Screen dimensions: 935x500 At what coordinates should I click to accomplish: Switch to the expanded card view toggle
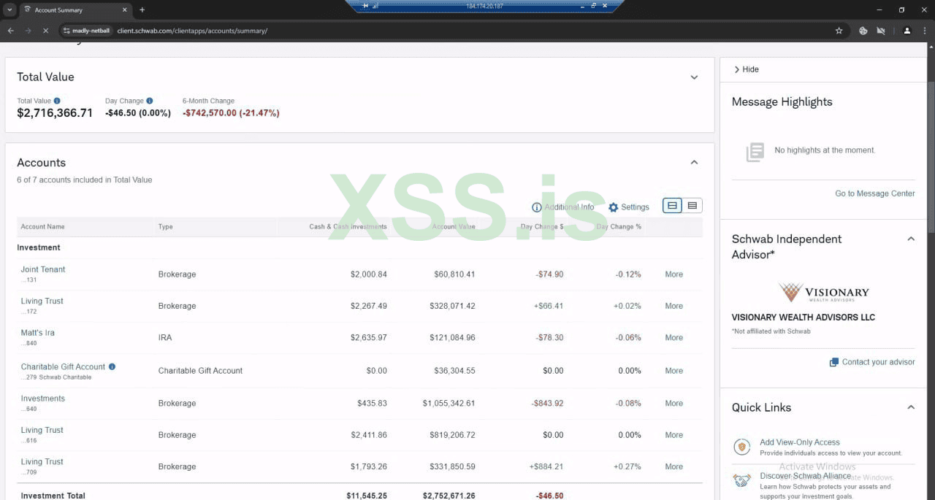click(673, 206)
